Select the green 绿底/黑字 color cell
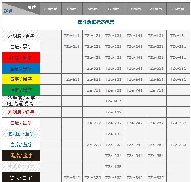This screenshot has width=191, height=182. tap(21, 90)
